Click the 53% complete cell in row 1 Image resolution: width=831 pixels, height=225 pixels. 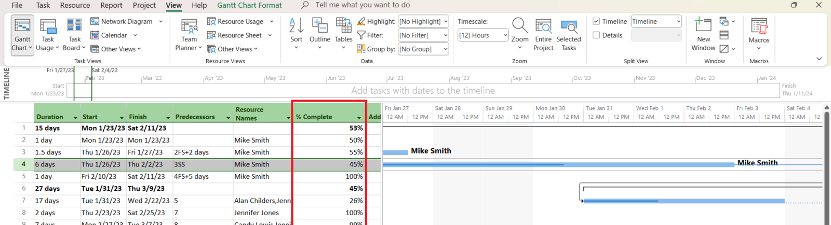pos(329,128)
